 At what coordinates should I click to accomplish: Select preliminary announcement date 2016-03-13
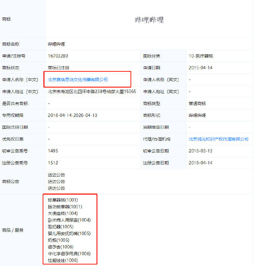click(201, 151)
